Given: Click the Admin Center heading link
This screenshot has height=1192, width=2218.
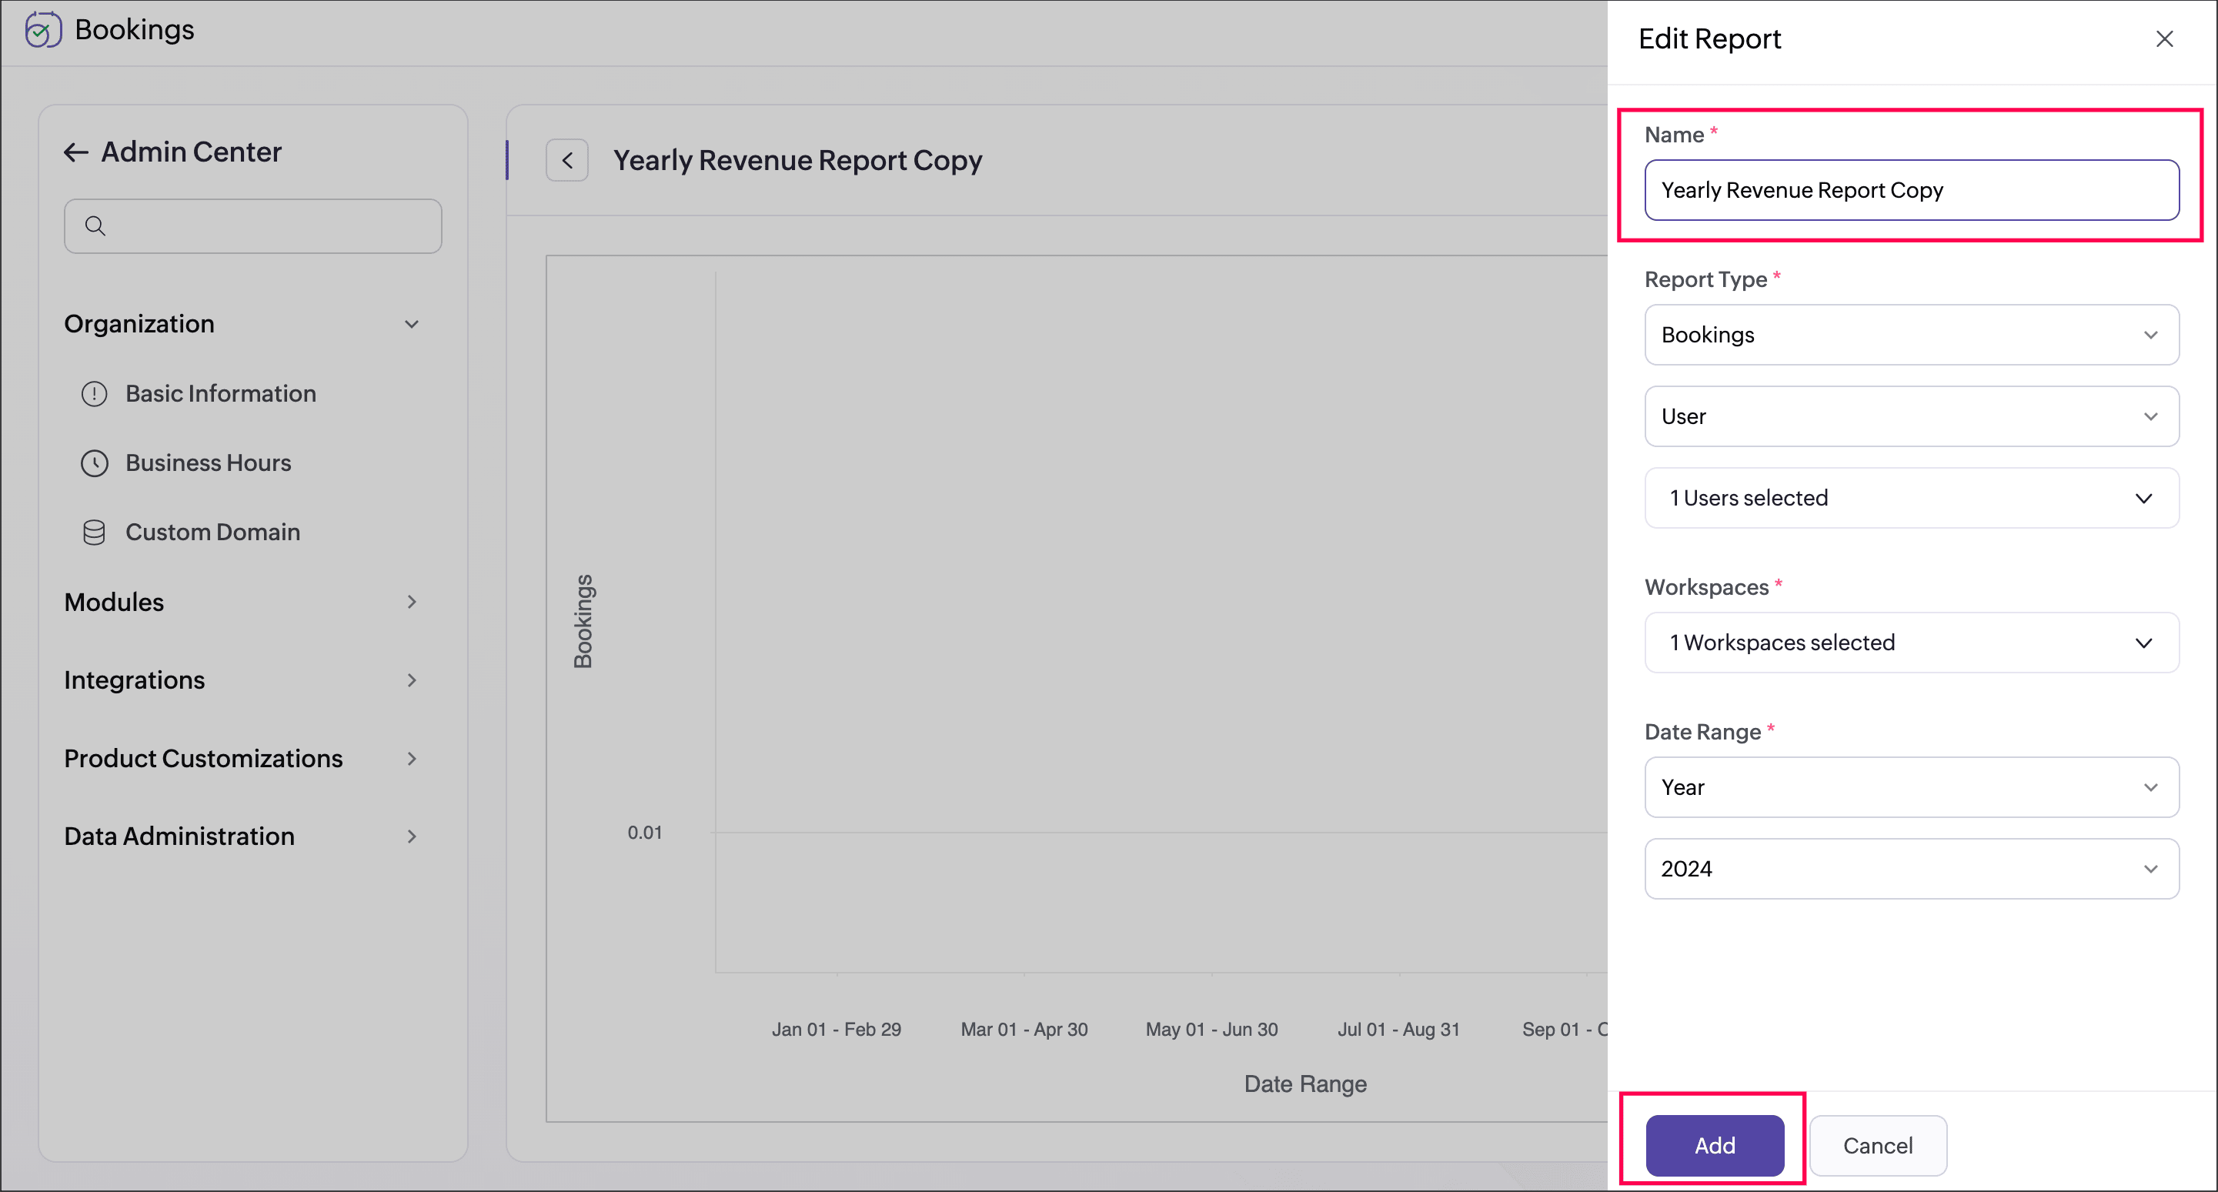Looking at the screenshot, I should pyautogui.click(x=191, y=152).
